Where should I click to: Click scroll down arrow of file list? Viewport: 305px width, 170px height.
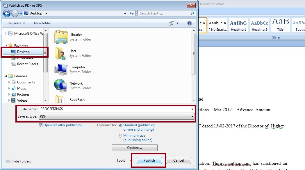click(x=194, y=100)
